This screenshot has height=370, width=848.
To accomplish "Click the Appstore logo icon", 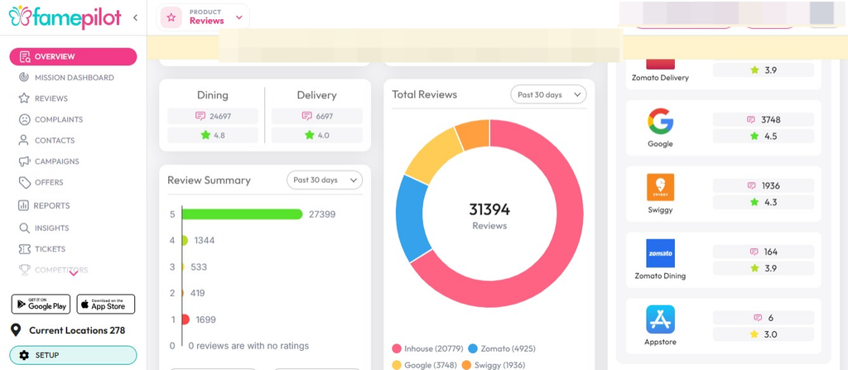I will click(660, 320).
